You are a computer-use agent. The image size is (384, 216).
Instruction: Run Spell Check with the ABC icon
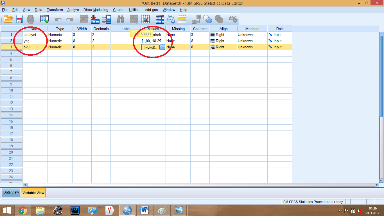233,19
